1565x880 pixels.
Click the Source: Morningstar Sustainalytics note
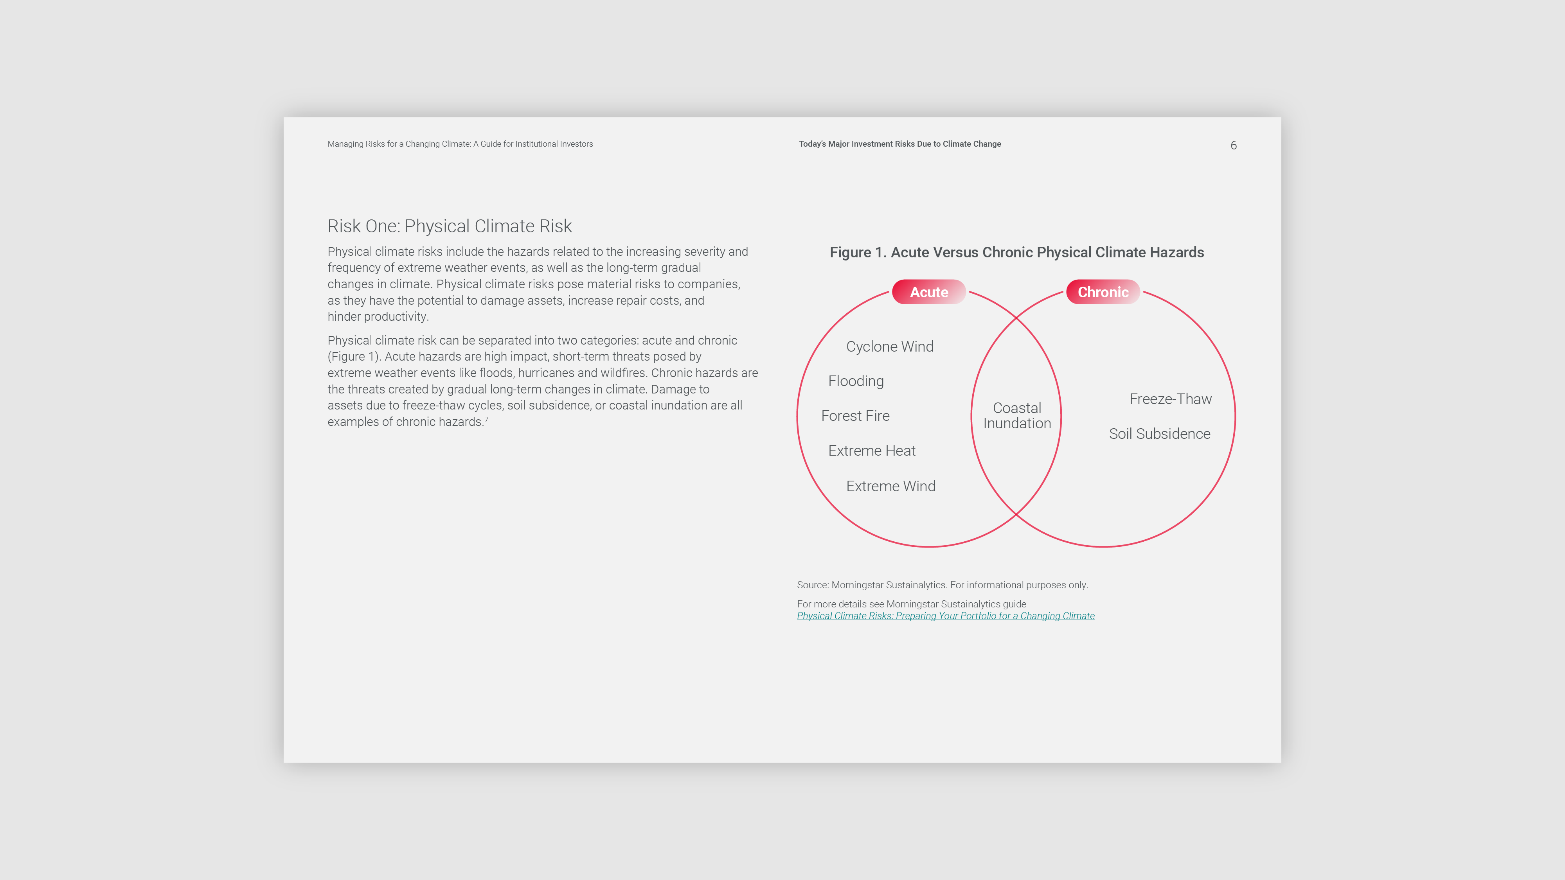(x=942, y=585)
